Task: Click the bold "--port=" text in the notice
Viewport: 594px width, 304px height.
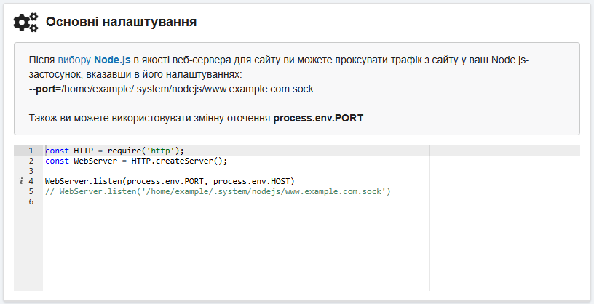Action: click(x=44, y=89)
